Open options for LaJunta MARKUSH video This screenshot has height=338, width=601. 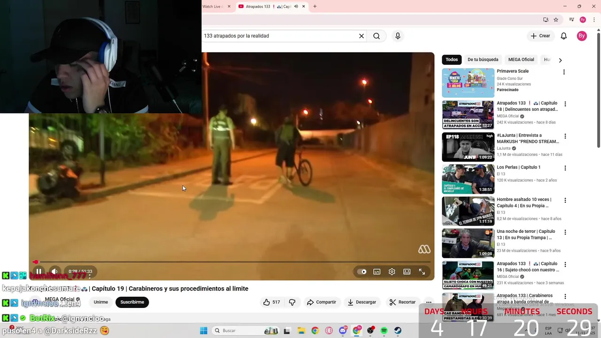[x=565, y=136]
